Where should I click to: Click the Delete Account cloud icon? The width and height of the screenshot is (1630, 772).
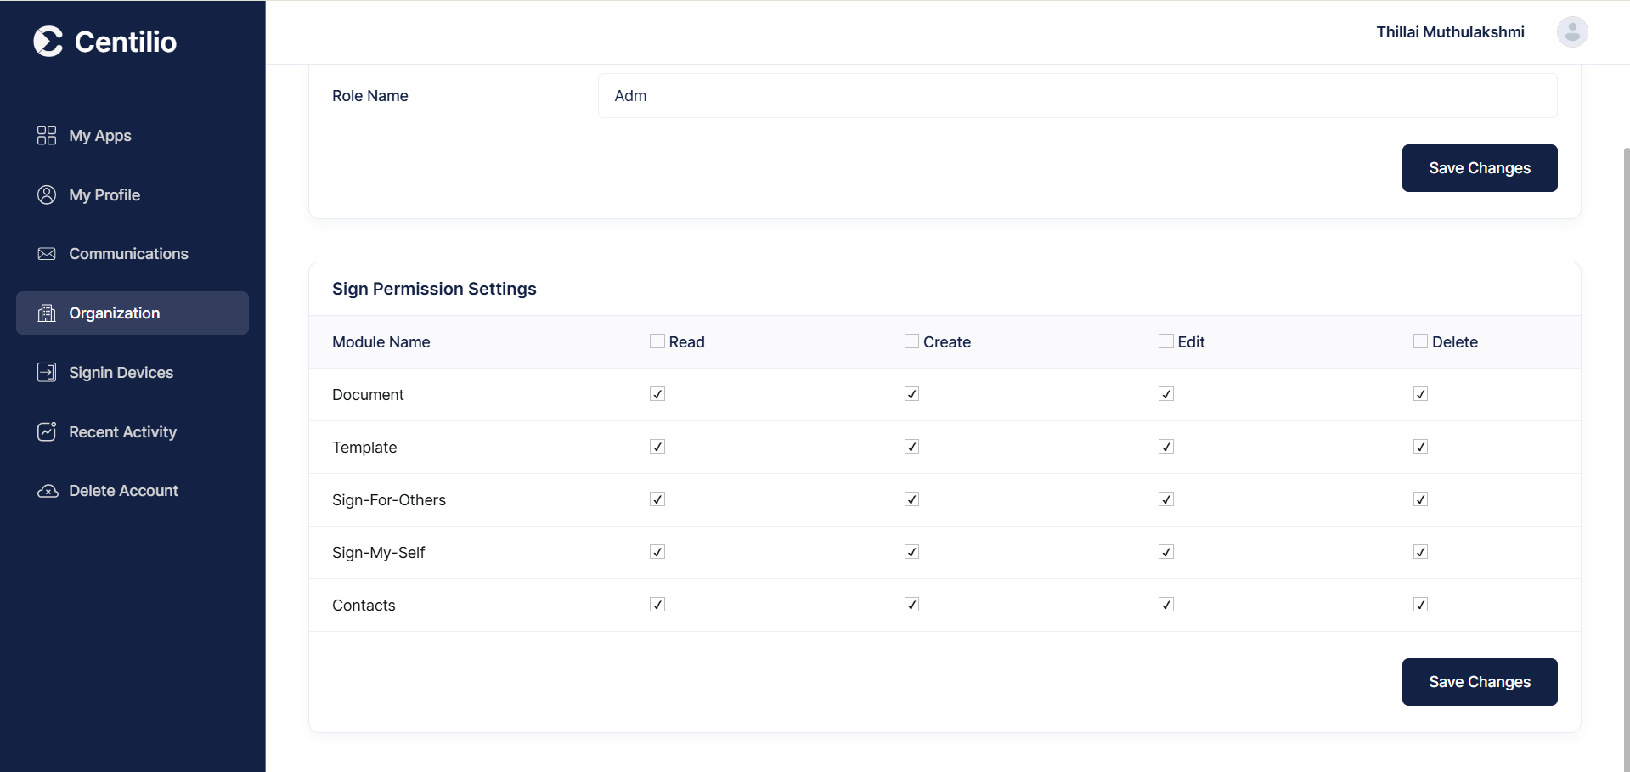(47, 490)
